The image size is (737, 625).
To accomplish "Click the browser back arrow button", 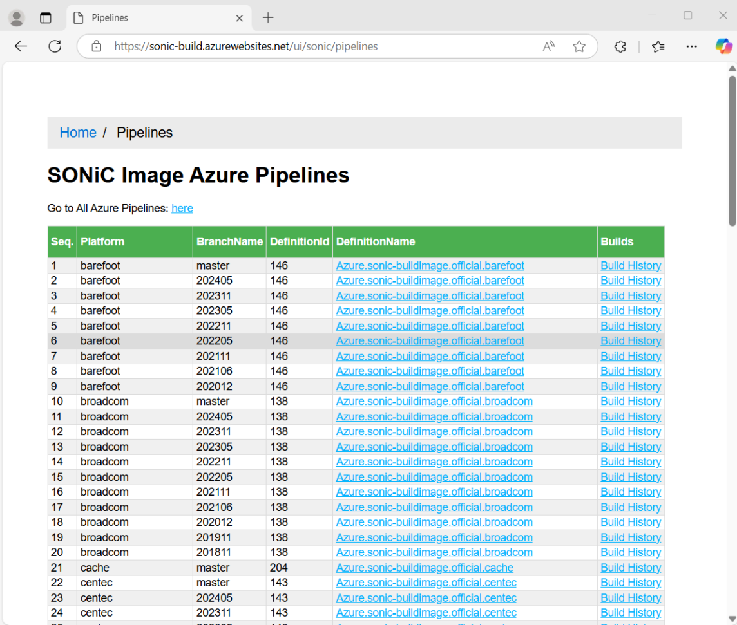I will [x=21, y=46].
